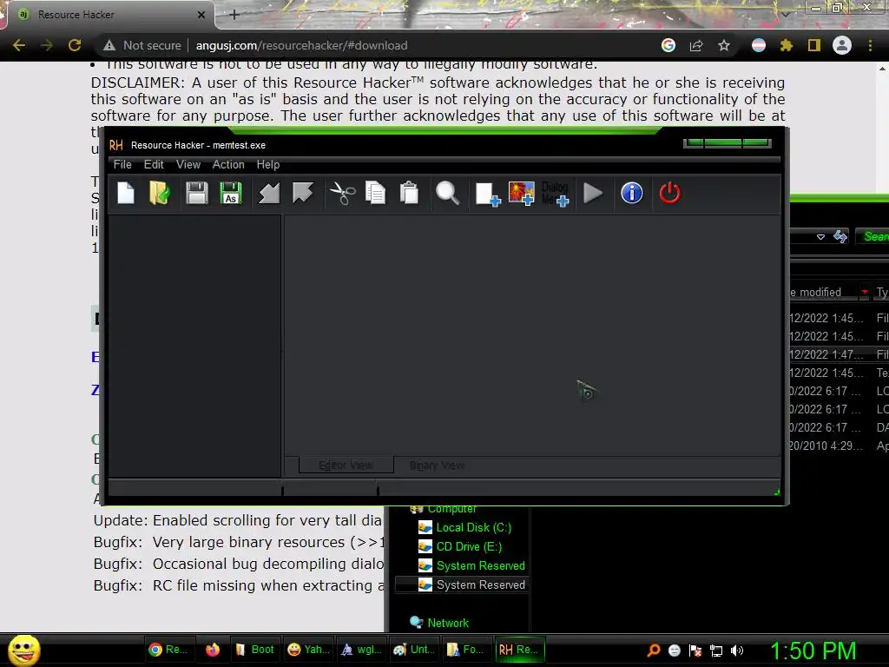
Task: Close the Resource Hacker browser tab
Action: (x=201, y=15)
